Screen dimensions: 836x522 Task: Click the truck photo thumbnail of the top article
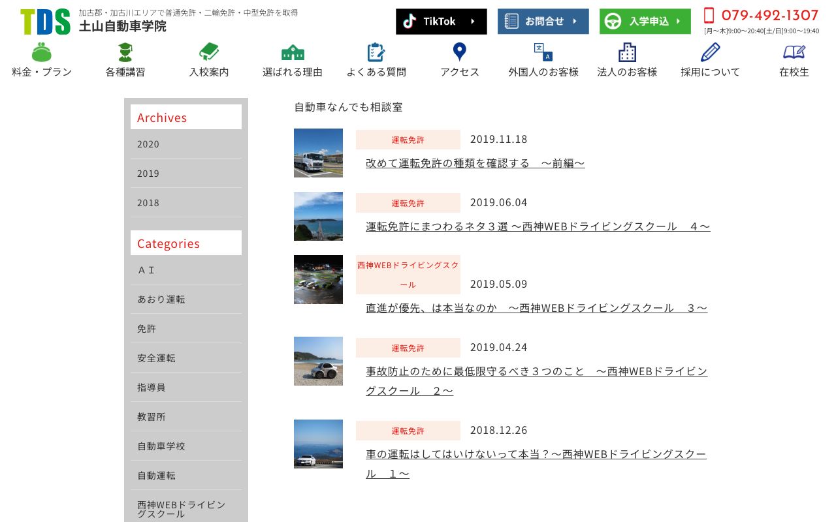coord(318,153)
